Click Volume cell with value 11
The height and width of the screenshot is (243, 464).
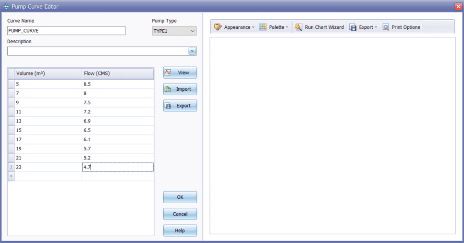point(48,112)
